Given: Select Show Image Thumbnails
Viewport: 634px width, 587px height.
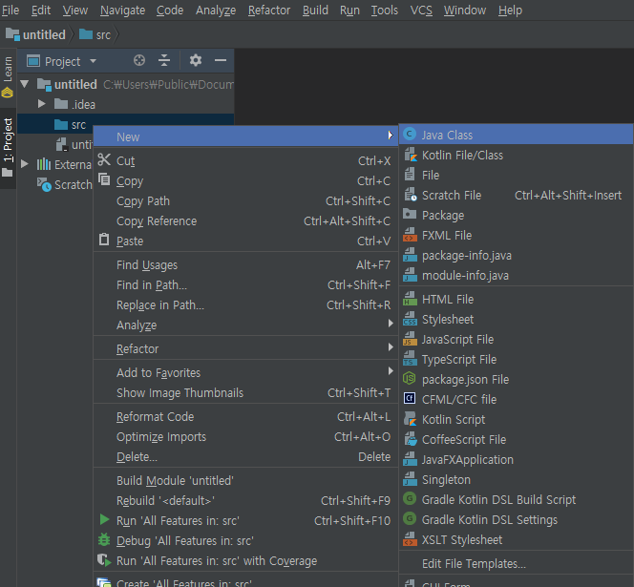Looking at the screenshot, I should 245,392.
